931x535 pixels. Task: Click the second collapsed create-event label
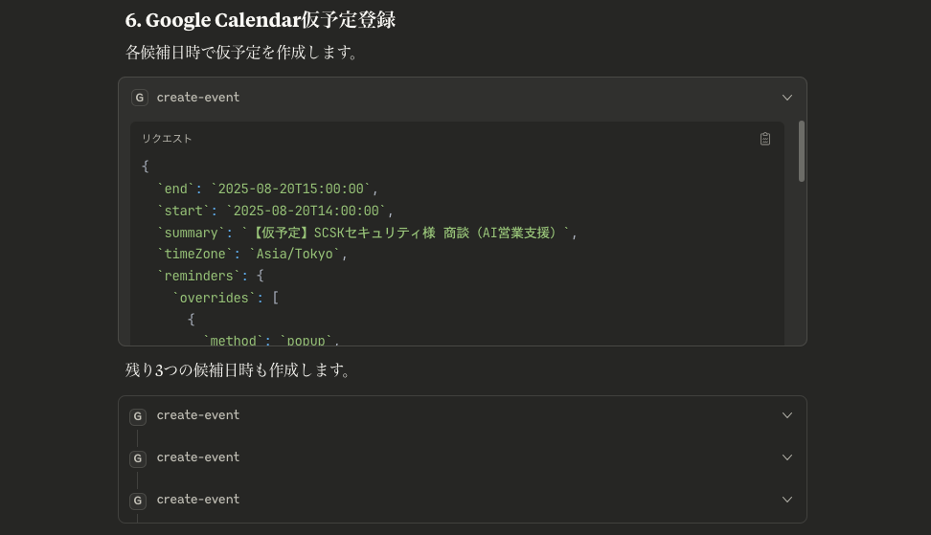(x=197, y=457)
